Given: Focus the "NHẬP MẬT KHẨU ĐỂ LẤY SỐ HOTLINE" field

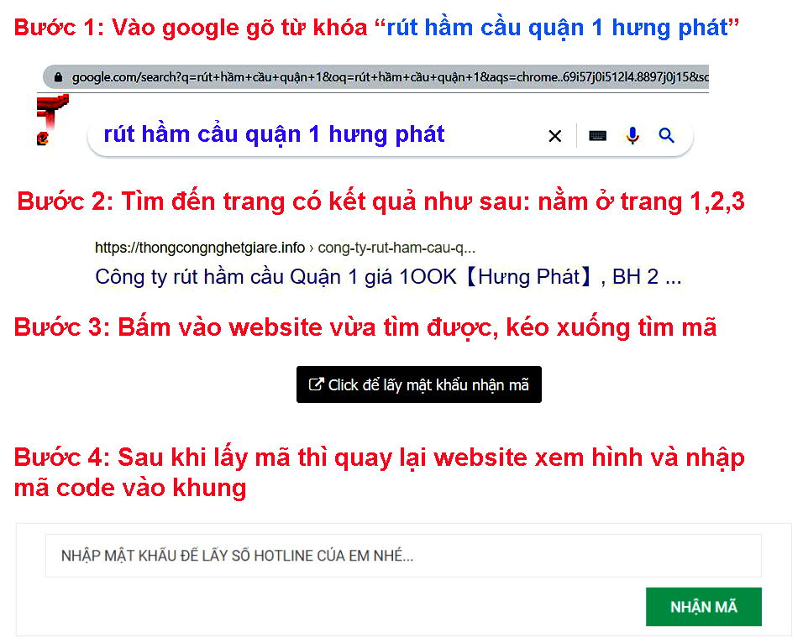Looking at the screenshot, I should [x=401, y=555].
